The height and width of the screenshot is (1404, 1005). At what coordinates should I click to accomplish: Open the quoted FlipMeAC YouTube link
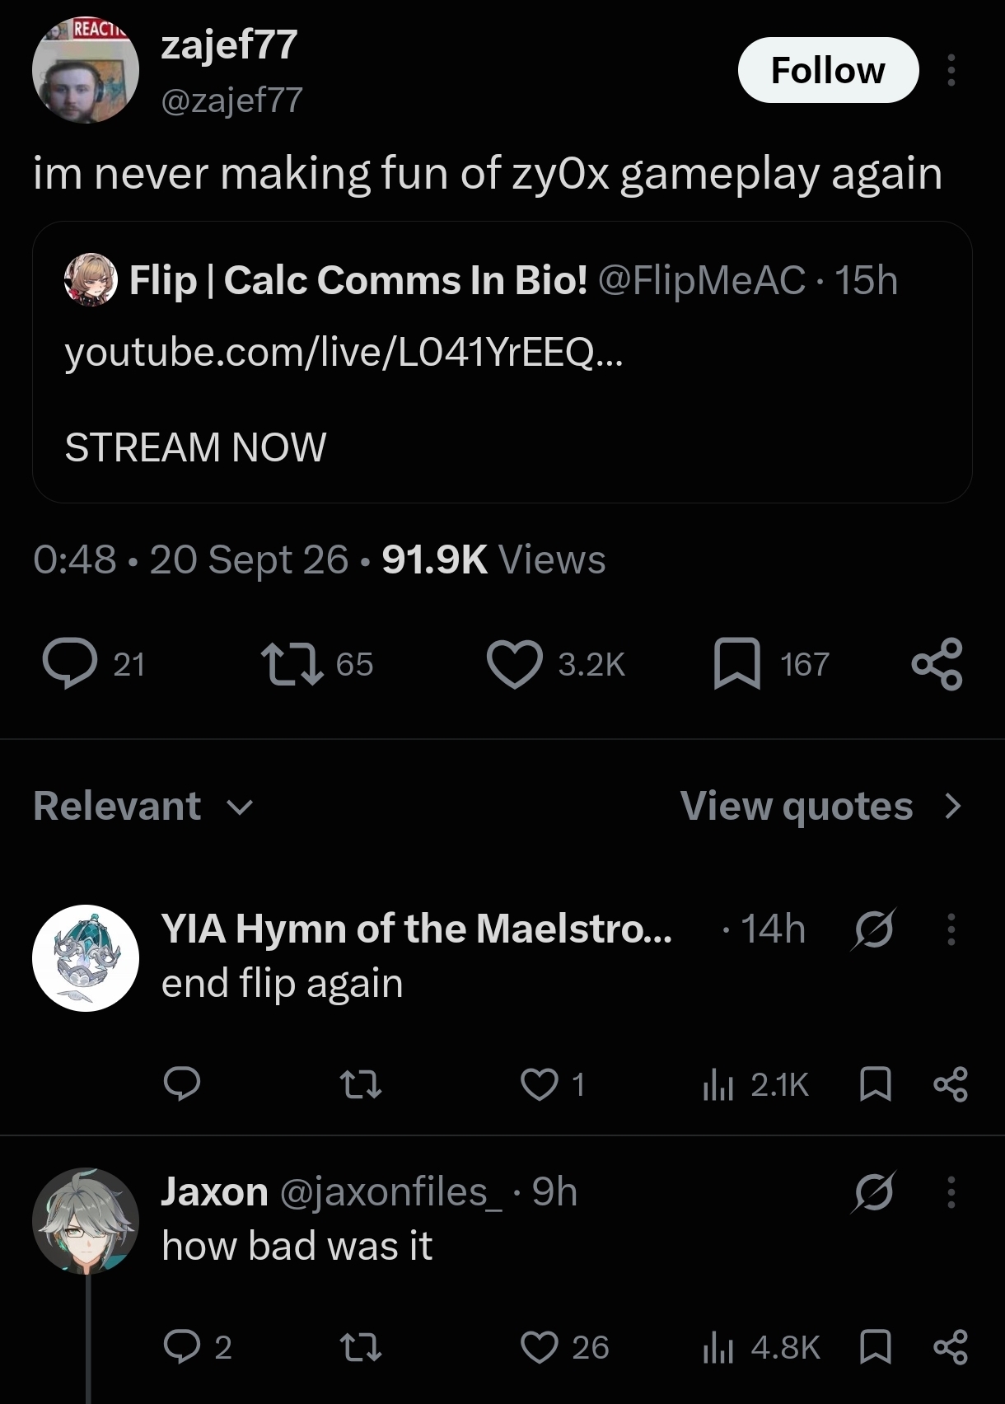click(x=344, y=353)
